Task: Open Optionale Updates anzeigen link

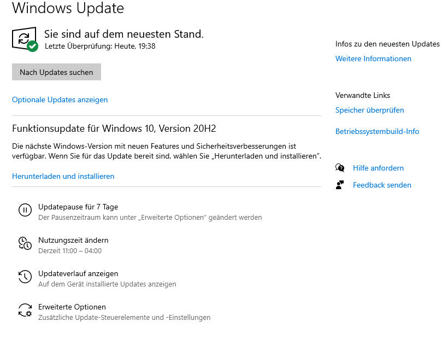Action: click(60, 100)
